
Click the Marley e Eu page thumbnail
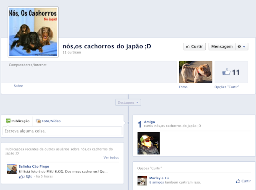coord(142,181)
